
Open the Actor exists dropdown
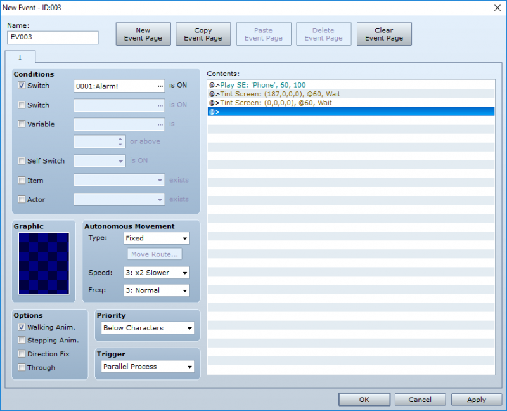point(119,199)
